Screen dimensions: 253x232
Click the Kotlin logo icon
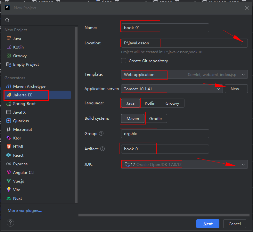(9, 47)
